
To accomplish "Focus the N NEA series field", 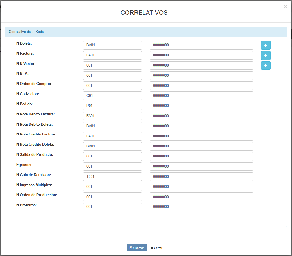I will point(112,76).
